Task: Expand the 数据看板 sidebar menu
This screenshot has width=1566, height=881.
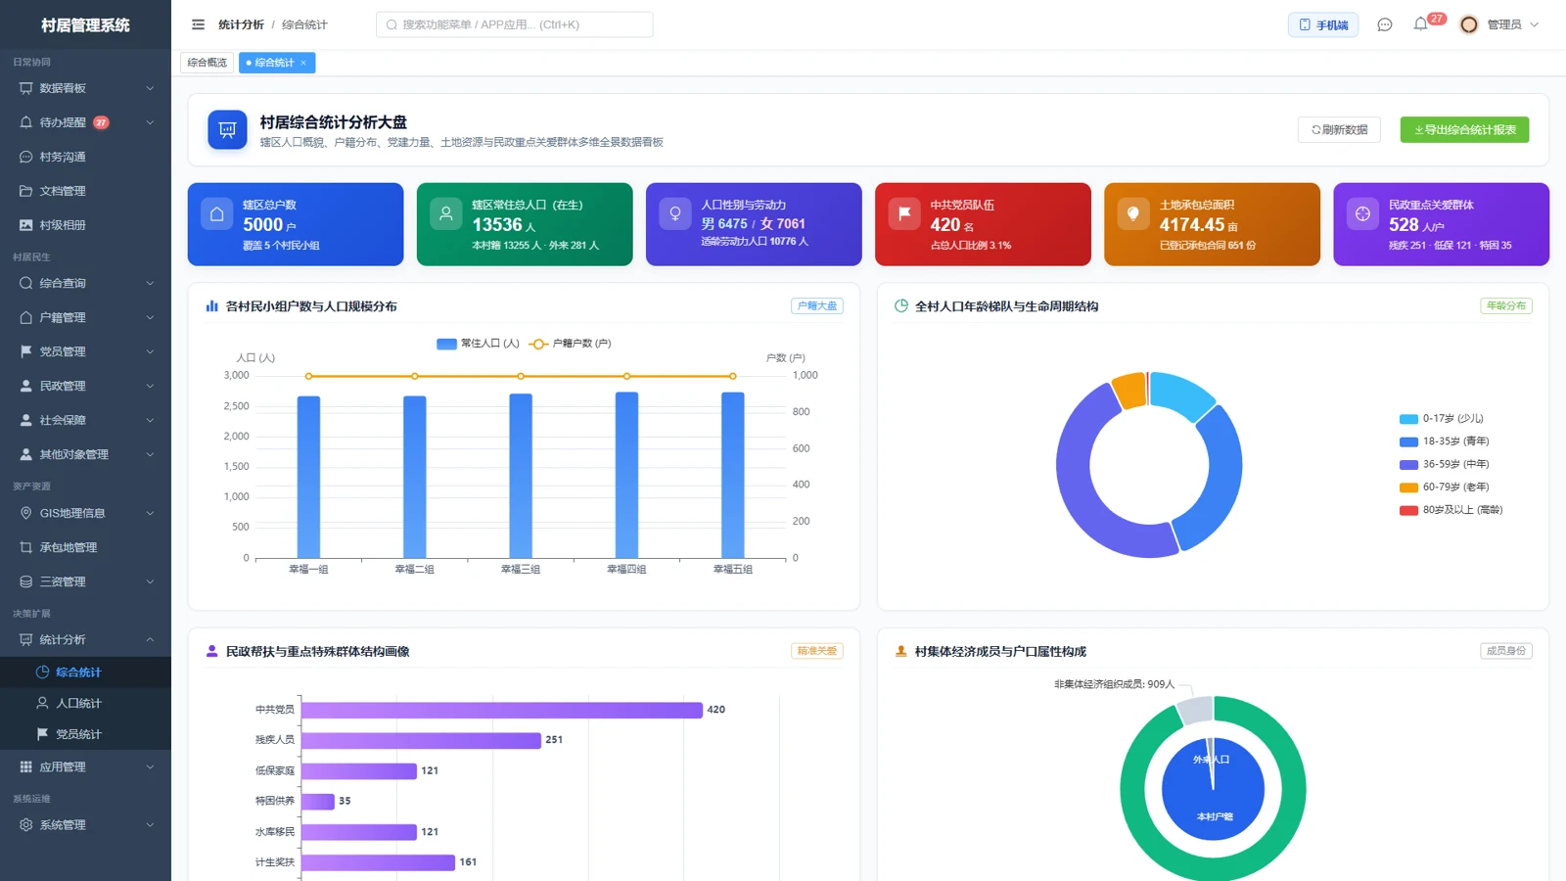Action: point(85,88)
